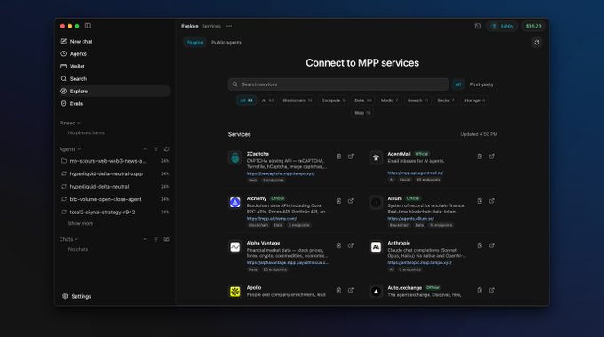604x337 pixels.
Task: Click the panel layout icon near tubby
Action: [478, 26]
